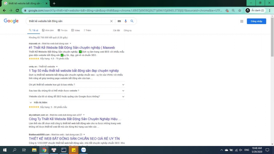
Task: Start voice search with microphone
Action: coord(126,21)
